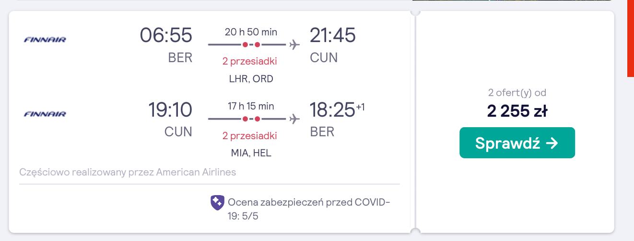This screenshot has height=241, width=634.
Task: Click the outbound departure time 06:55
Action: point(166,35)
